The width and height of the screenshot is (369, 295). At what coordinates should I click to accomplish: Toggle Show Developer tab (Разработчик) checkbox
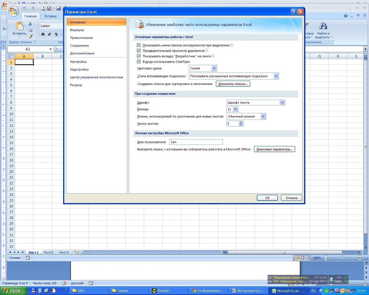(x=139, y=56)
